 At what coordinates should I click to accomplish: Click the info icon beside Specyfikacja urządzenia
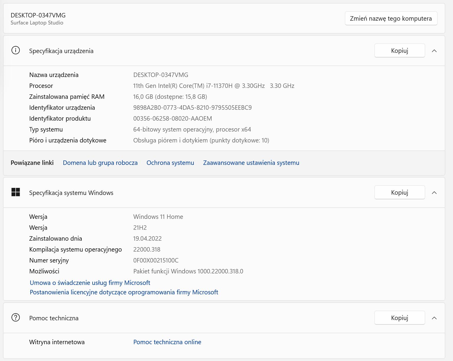click(x=16, y=50)
